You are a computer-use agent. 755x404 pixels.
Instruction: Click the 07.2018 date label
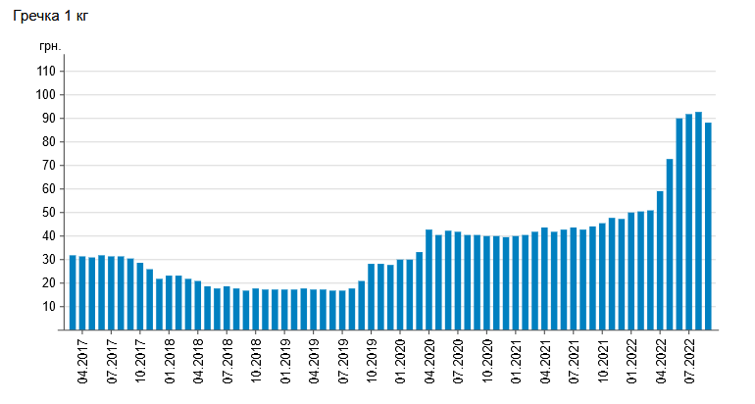coord(227,361)
